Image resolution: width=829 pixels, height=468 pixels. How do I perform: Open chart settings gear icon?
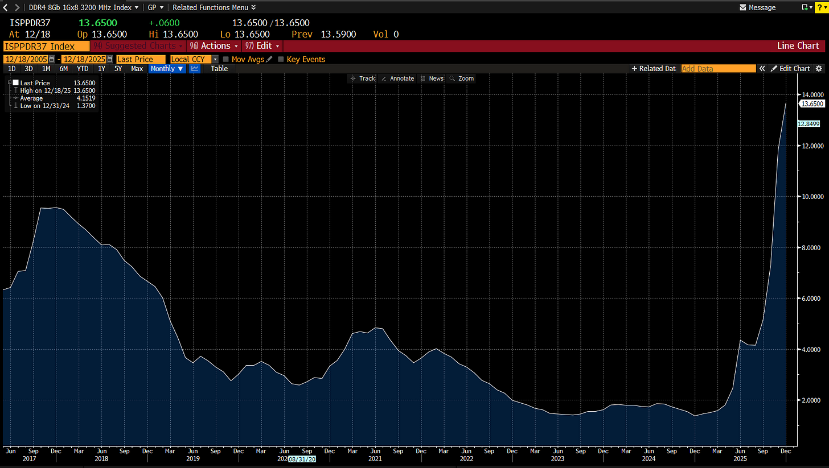point(820,68)
